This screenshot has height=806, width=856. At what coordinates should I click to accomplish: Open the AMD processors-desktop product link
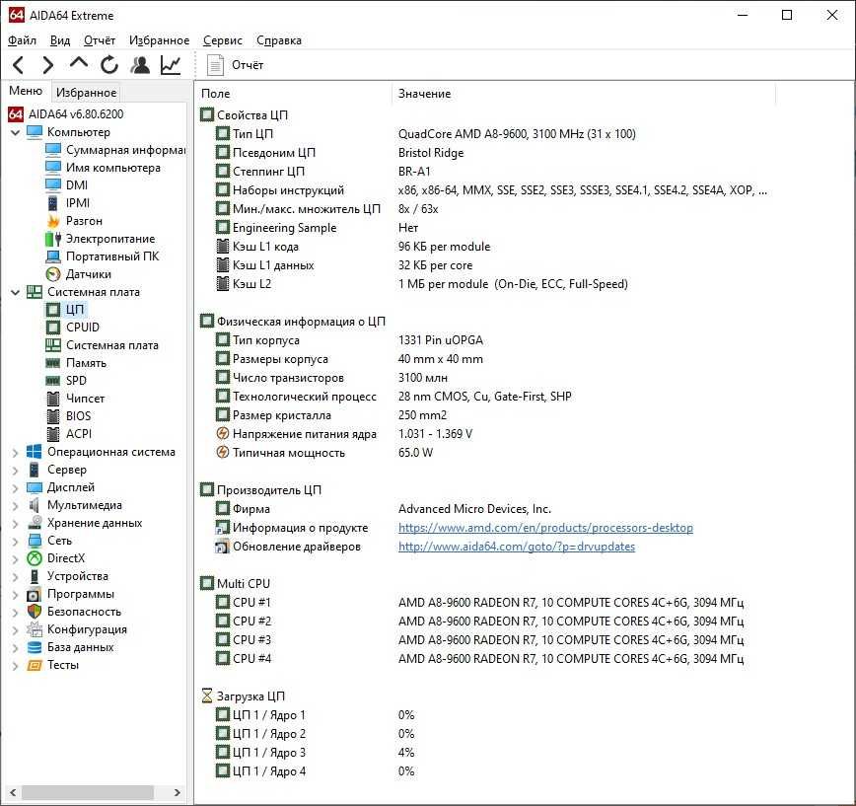click(x=545, y=528)
